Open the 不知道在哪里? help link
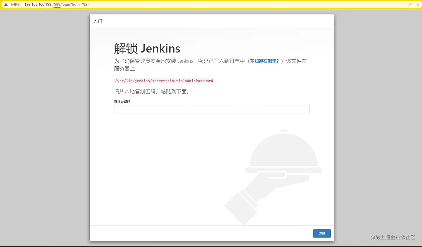422x247 pixels. click(264, 61)
